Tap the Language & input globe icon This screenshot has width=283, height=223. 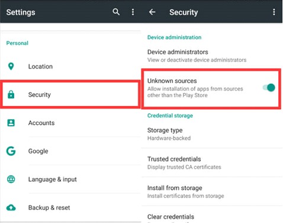click(x=11, y=179)
